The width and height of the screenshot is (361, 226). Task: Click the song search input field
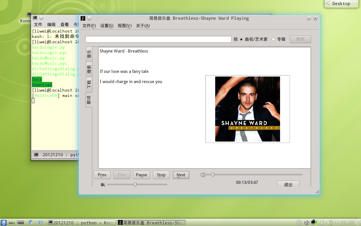(x=158, y=39)
